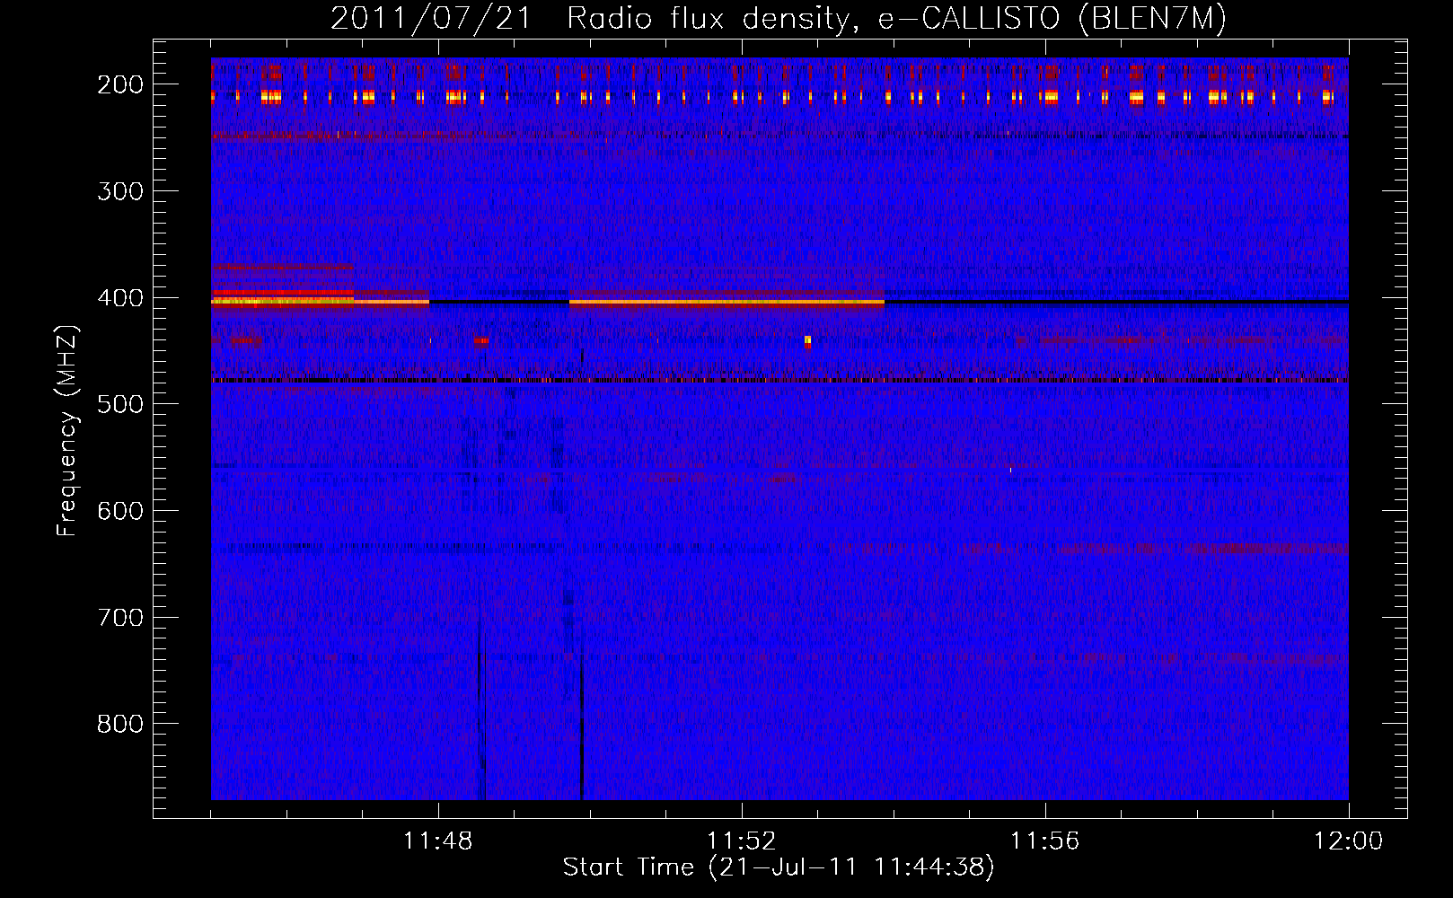Click the plot title "Radio flux density, e-CALLISTO (BLEN7M)"
Screen dimensions: 1453x898
[896, 19]
